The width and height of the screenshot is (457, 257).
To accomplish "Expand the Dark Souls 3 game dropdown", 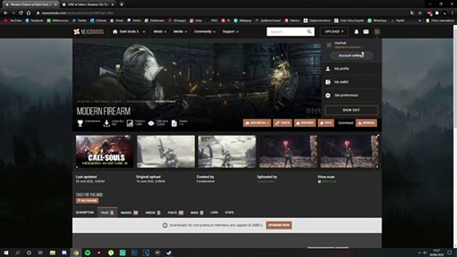I will (x=144, y=32).
